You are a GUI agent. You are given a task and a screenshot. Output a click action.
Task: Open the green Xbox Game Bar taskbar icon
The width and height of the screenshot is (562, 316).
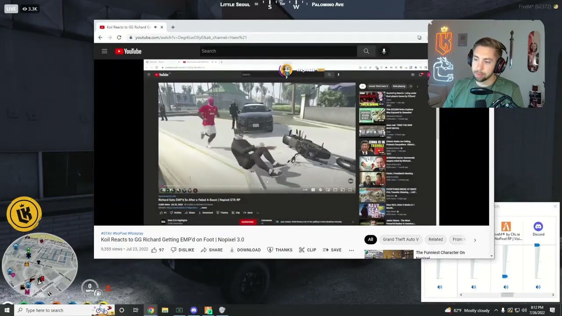(x=179, y=310)
